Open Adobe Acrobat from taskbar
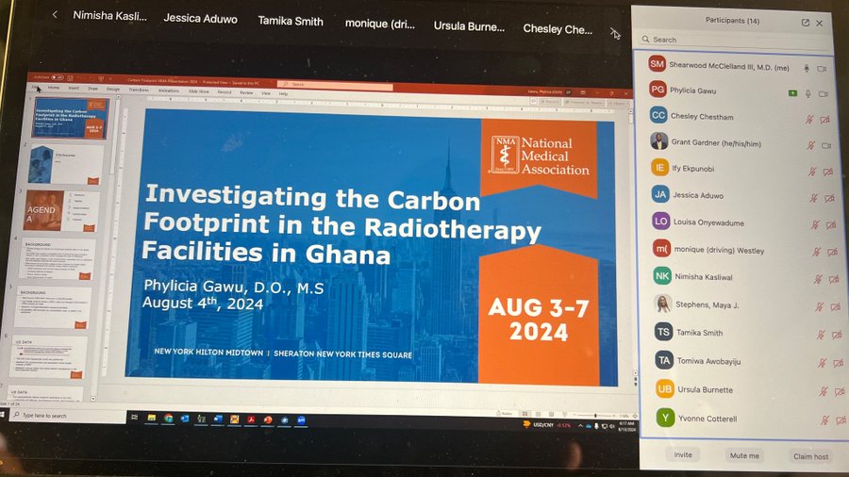This screenshot has height=477, width=849. coord(251,419)
